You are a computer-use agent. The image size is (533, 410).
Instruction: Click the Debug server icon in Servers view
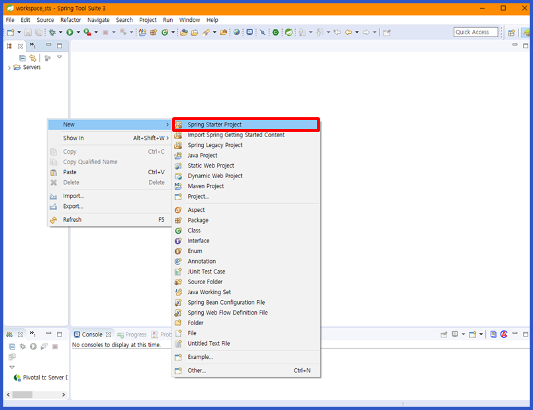[23, 346]
